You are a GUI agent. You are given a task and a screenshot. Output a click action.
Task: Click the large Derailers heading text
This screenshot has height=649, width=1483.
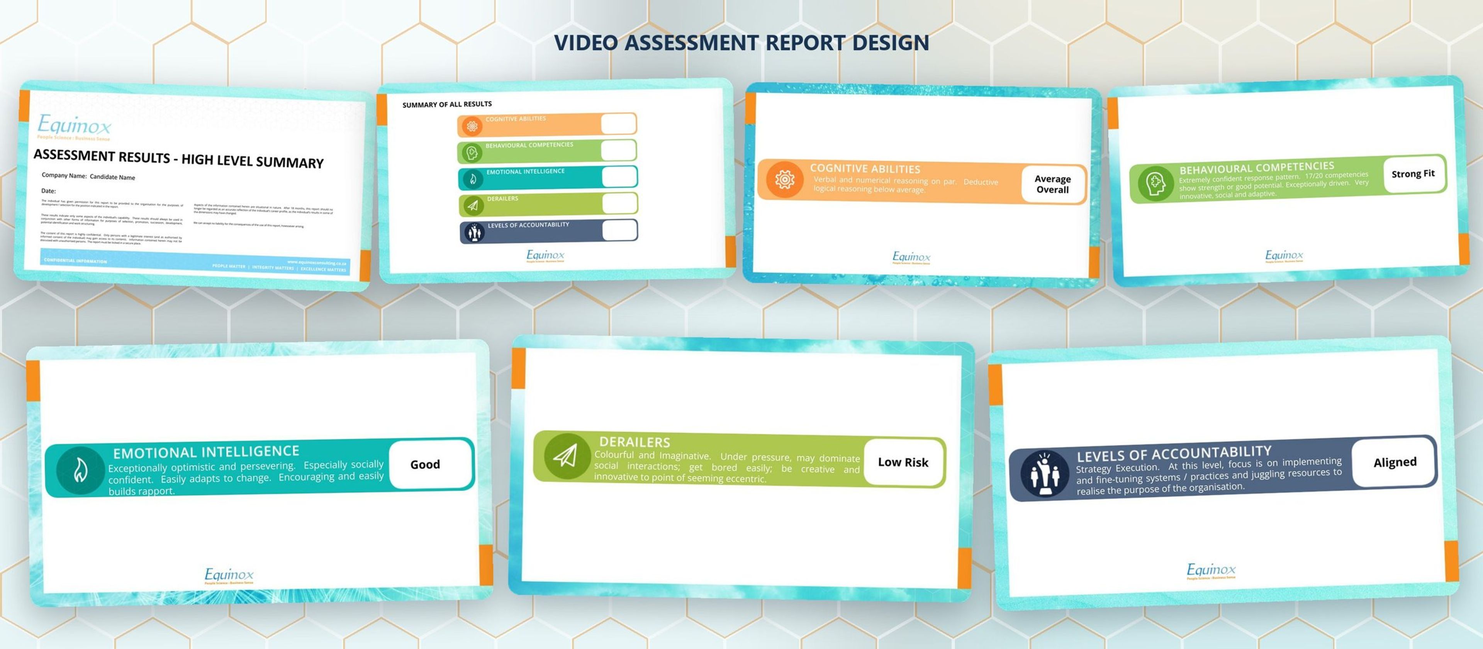pyautogui.click(x=635, y=442)
